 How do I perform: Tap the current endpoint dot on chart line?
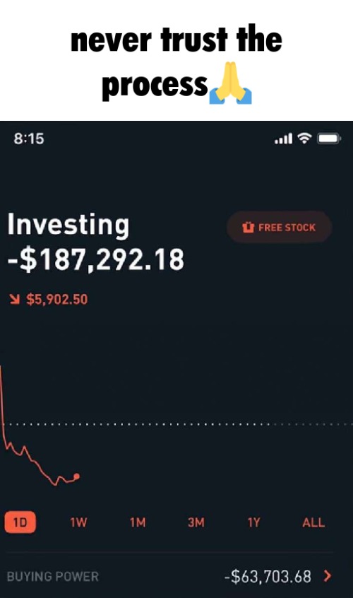click(x=76, y=476)
